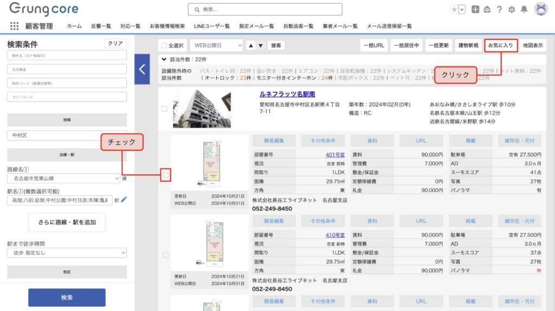Open the help question mark icon
This screenshot has height=311, width=555.
point(499,9)
